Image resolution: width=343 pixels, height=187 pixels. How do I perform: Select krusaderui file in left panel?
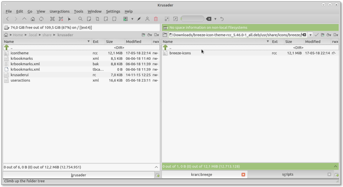pos(81,75)
